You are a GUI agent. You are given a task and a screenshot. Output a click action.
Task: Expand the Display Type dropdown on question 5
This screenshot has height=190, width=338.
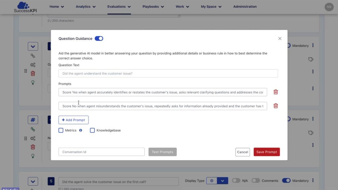(222, 180)
